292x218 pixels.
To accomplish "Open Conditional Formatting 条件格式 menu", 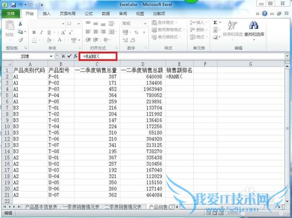I will click(x=165, y=23).
